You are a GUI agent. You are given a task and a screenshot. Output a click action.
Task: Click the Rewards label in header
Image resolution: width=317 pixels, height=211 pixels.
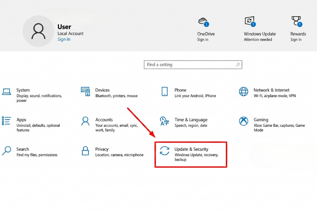coord(298,34)
